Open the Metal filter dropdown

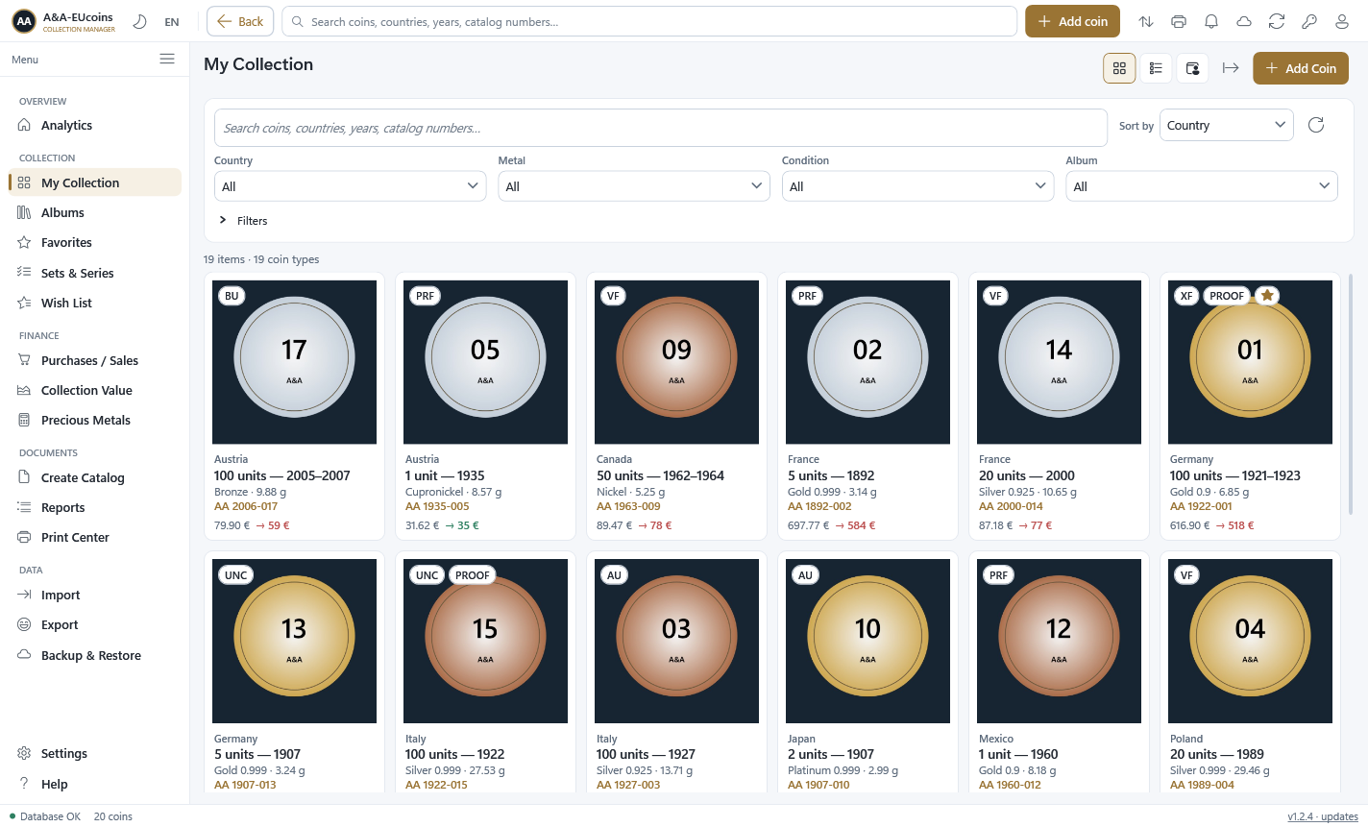point(634,186)
